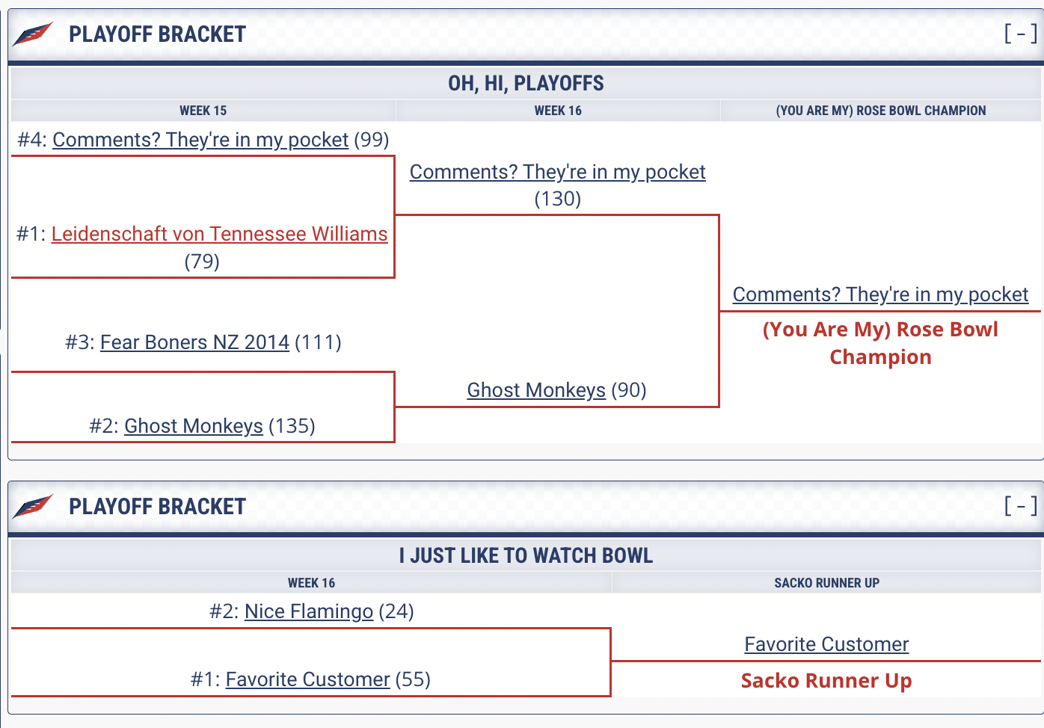This screenshot has height=728, width=1044.
Task: Open Rose Bowl champion team link
Action: pos(880,294)
